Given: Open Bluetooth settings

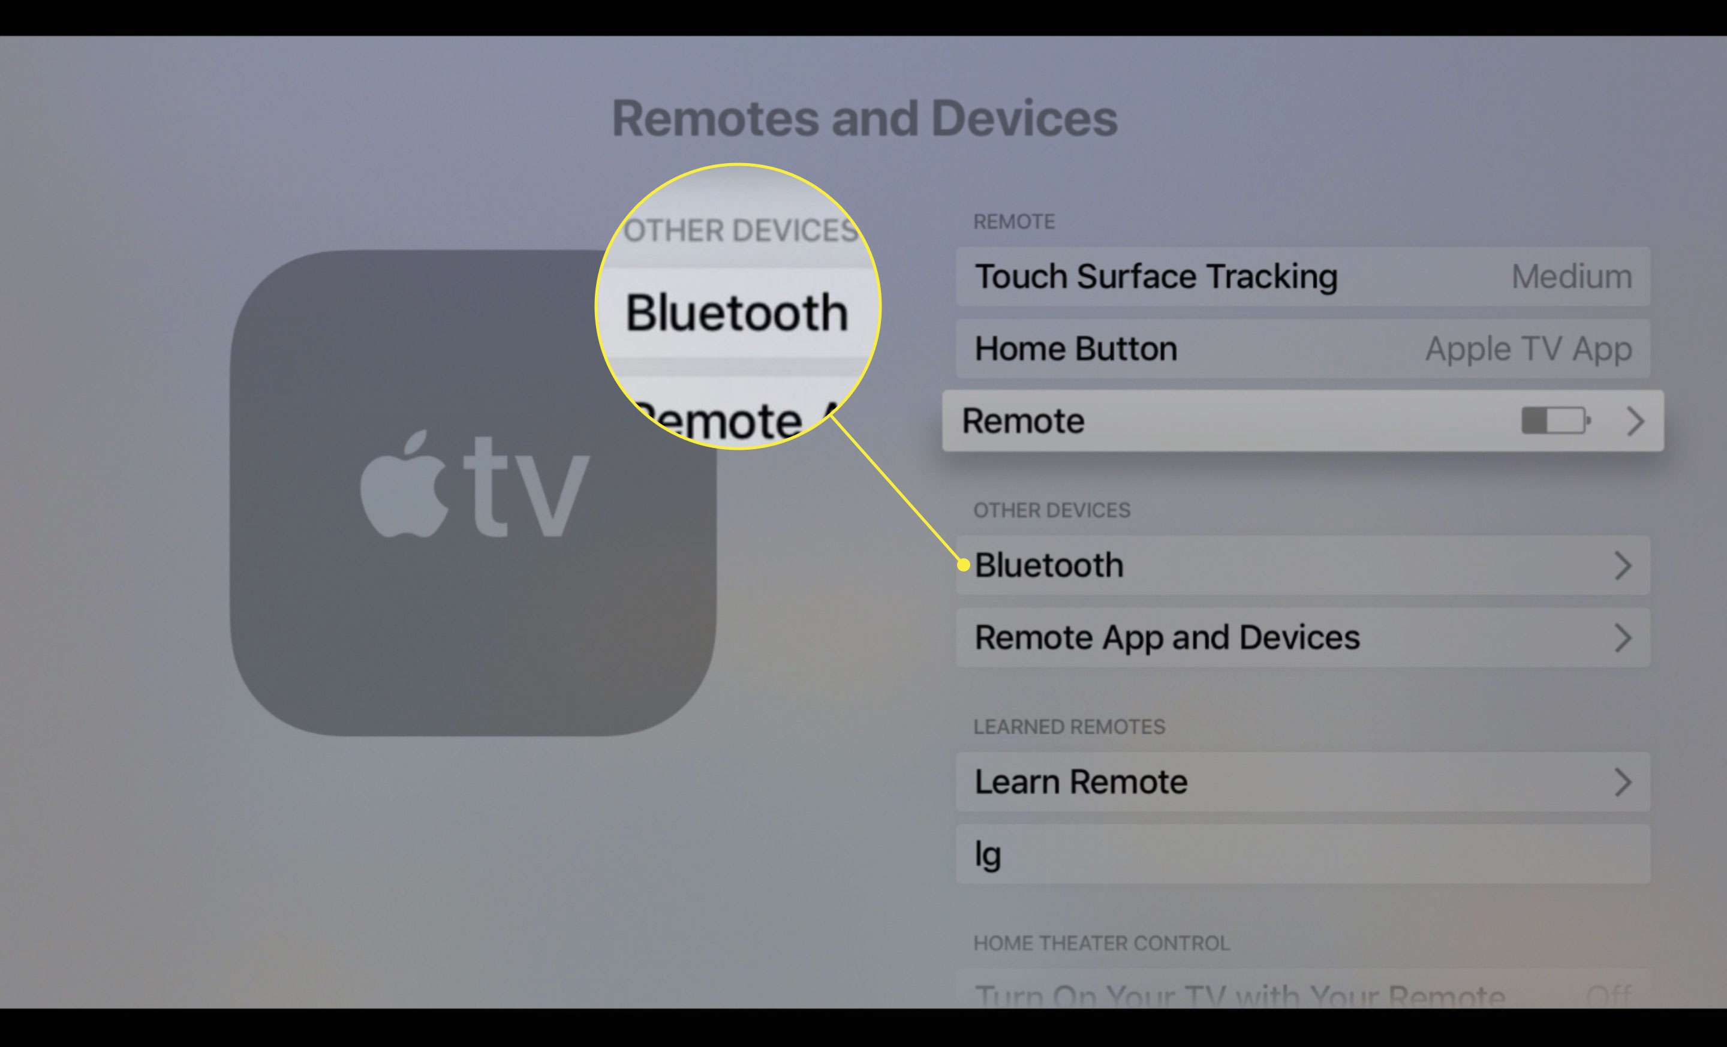Looking at the screenshot, I should 1302,565.
